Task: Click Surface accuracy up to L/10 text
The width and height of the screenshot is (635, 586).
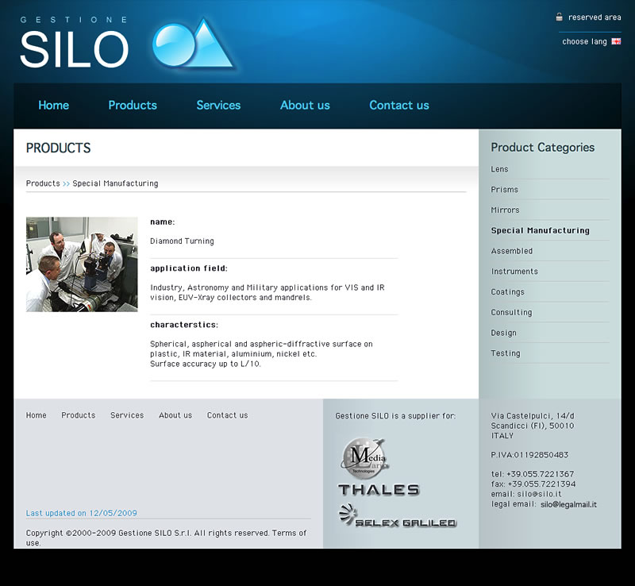Action: (x=206, y=364)
